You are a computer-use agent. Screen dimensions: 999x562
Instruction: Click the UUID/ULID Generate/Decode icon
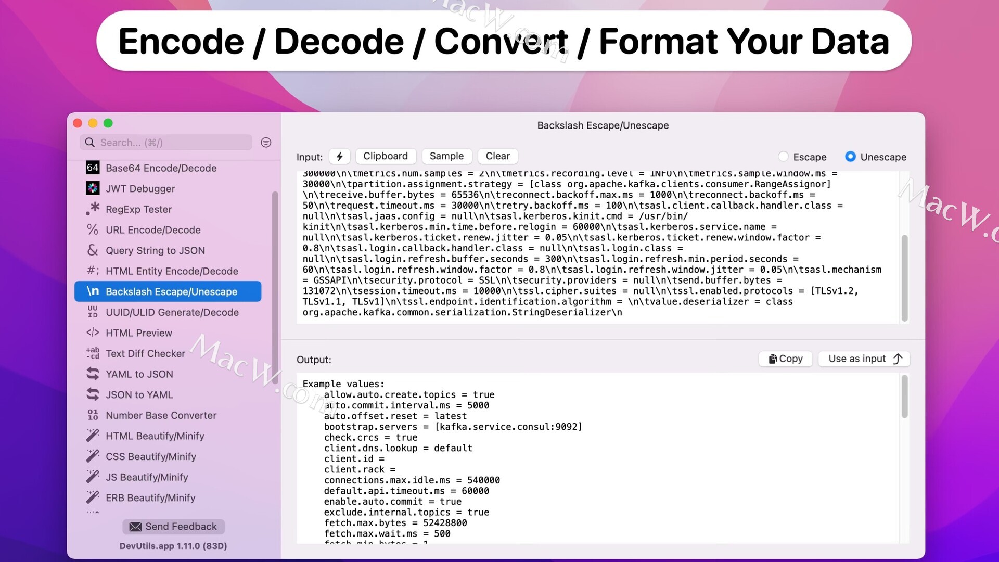[93, 312]
